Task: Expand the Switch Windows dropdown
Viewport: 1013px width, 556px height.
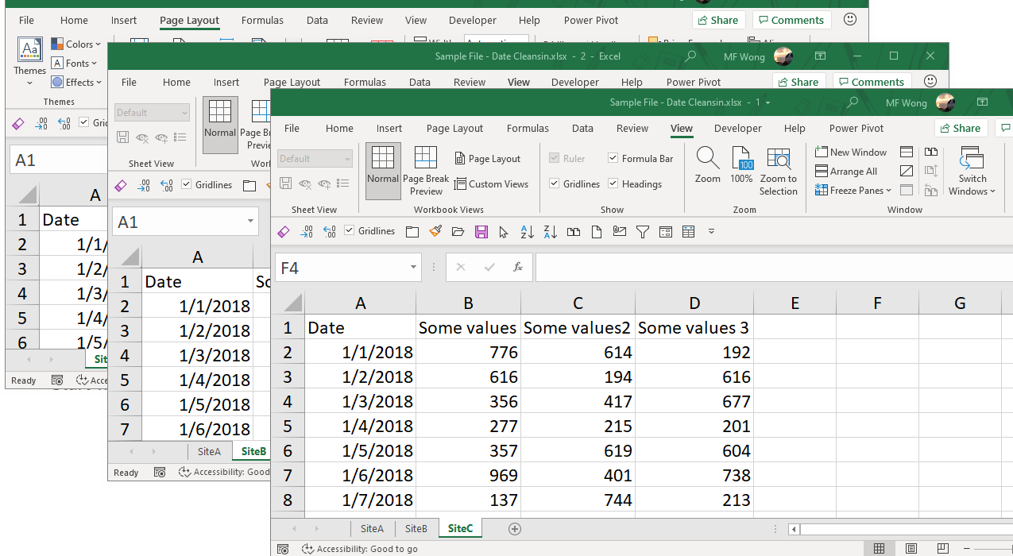Action: coord(972,171)
